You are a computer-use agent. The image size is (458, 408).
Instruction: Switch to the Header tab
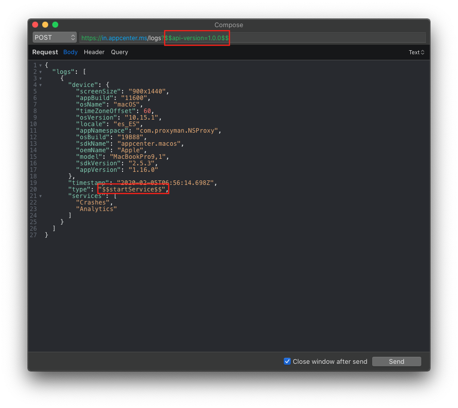[x=94, y=52]
